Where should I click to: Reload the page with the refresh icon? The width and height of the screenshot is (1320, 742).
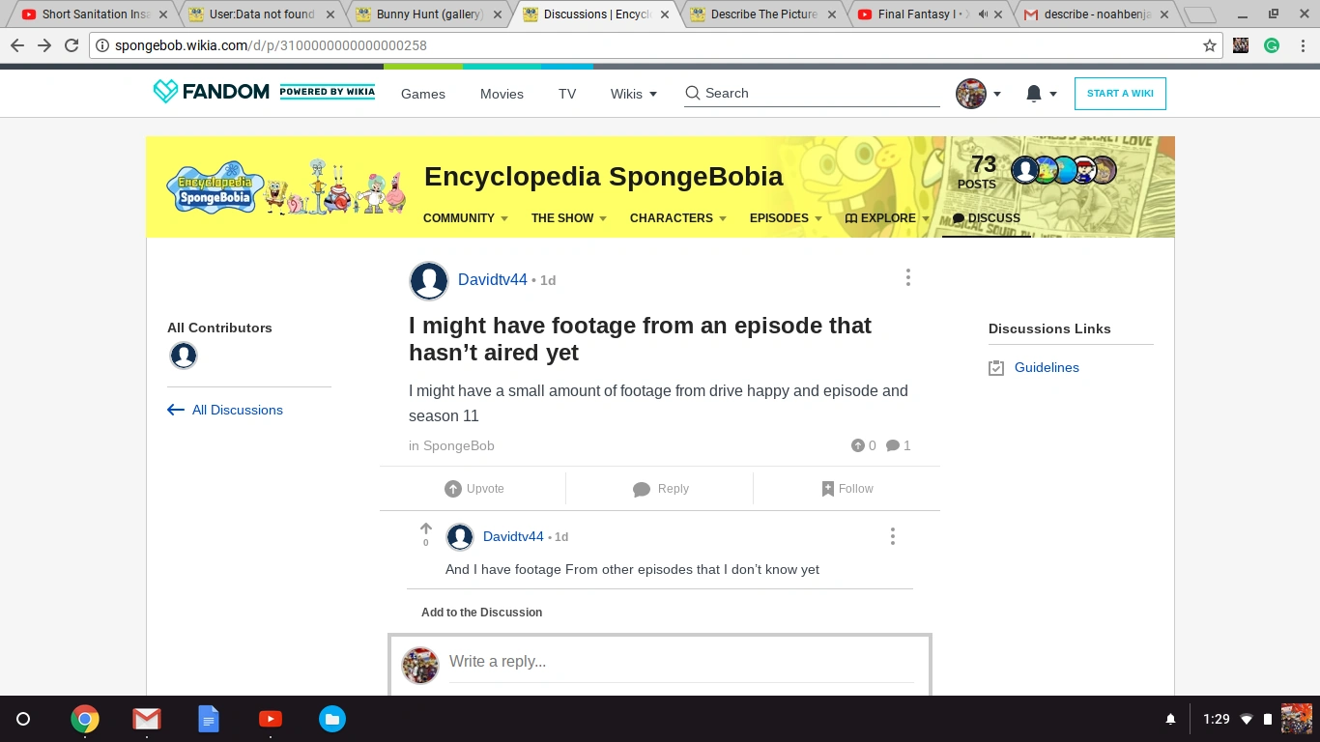tap(72, 45)
